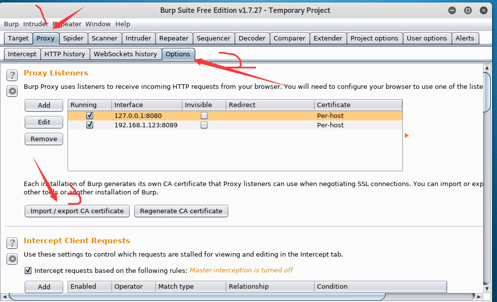Toggle Running checkbox for 127.0.0.1:8080 listener
Viewport: 497px width, 302px height.
[x=90, y=115]
